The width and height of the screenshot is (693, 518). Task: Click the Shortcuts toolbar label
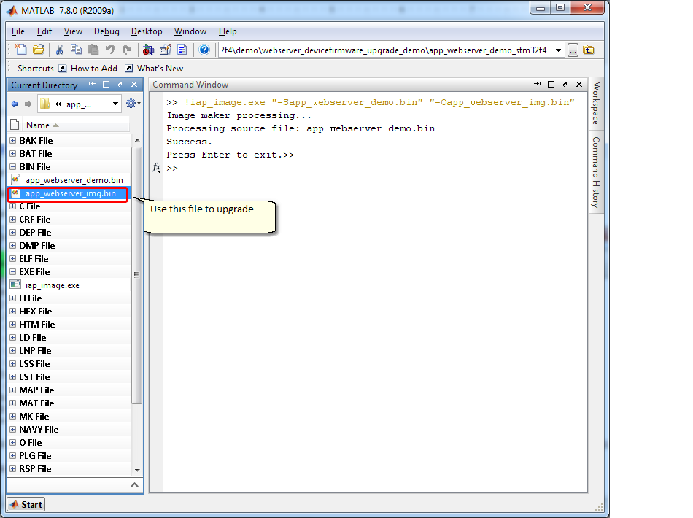35,69
